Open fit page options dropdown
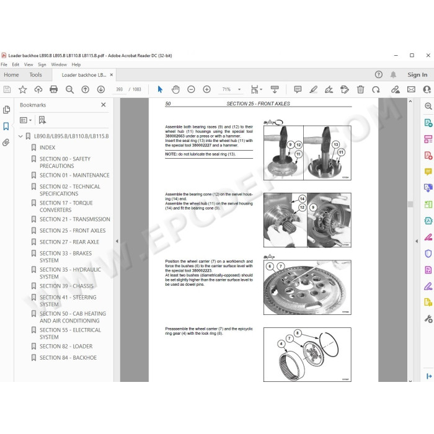This screenshot has height=434, width=434. tap(257, 89)
